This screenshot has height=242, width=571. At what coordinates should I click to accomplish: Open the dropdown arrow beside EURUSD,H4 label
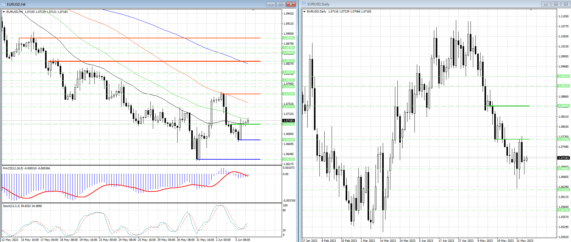[4, 12]
